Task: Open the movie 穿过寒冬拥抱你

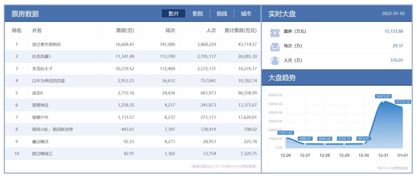Action: click(x=46, y=44)
